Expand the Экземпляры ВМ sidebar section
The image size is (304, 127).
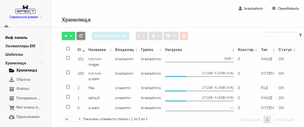pyautogui.click(x=20, y=46)
